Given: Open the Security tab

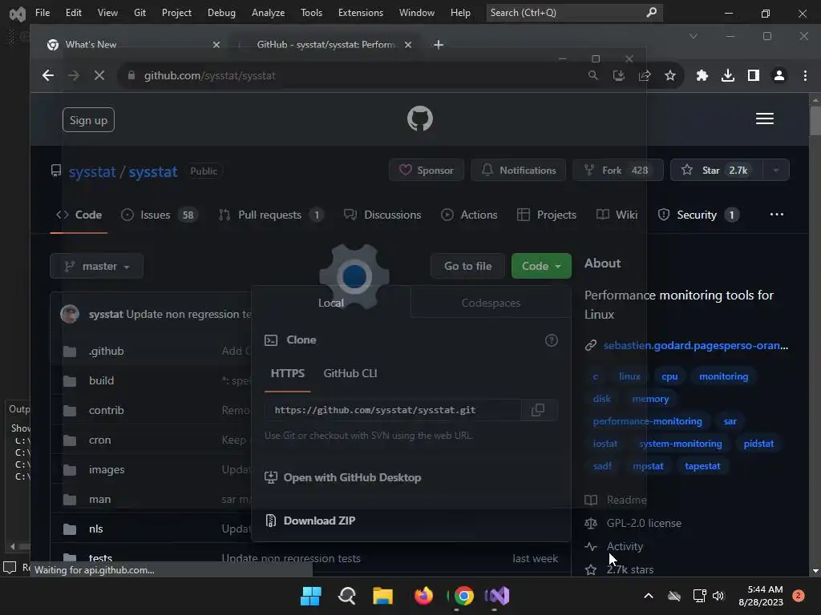Looking at the screenshot, I should pos(698,215).
